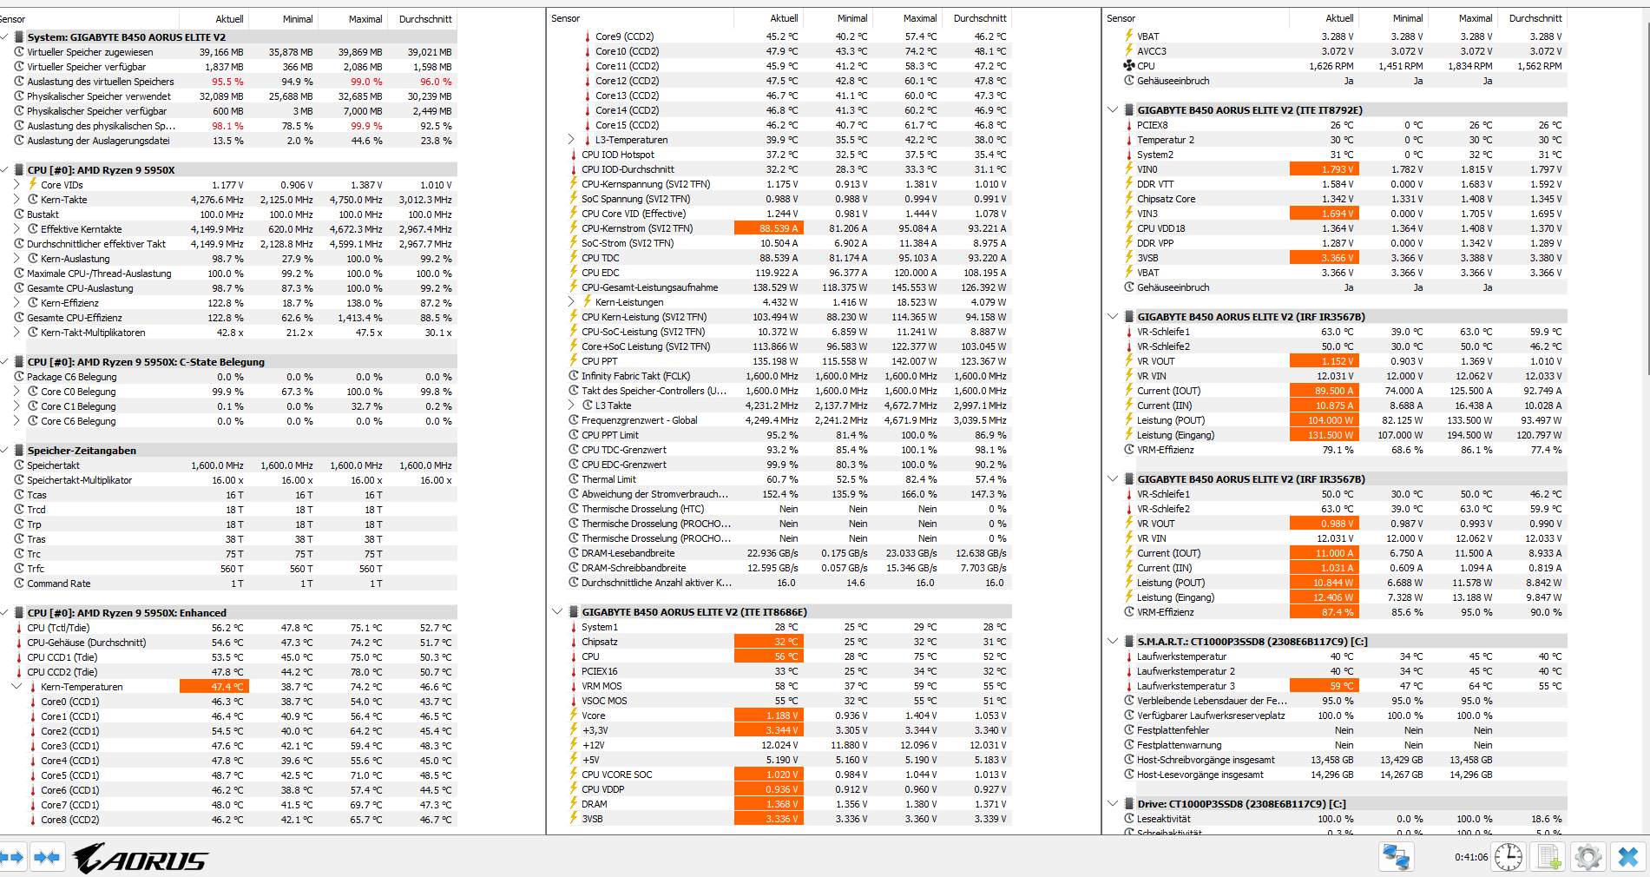The height and width of the screenshot is (877, 1650).
Task: Close the sensor window with blue X
Action: (x=1628, y=857)
